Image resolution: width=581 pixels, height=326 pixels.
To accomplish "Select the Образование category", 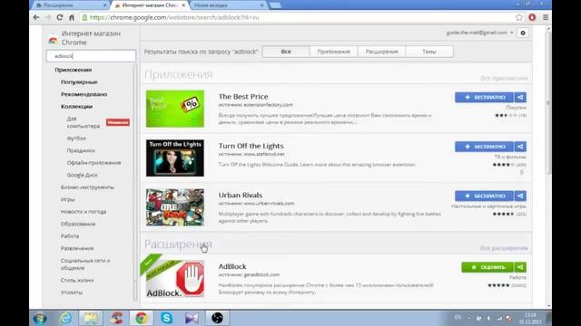I will point(78,224).
